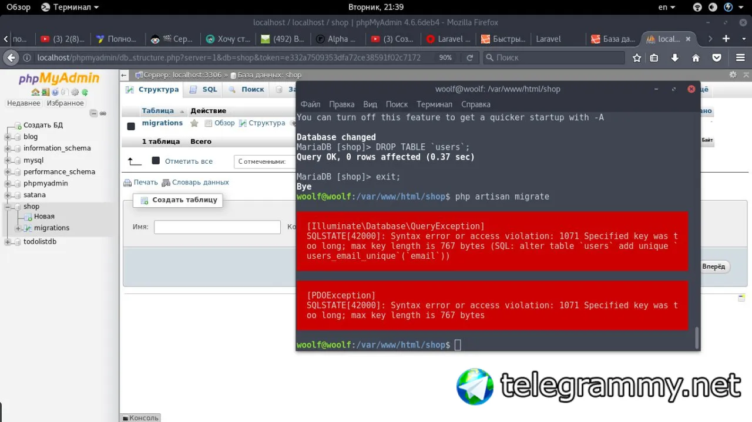Open the 'Консоль' bar at bottom
Screen dimensions: 752x422
click(x=140, y=417)
